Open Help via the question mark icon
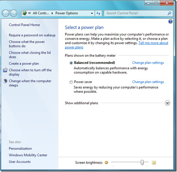The height and width of the screenshot is (172, 177). pos(170,21)
